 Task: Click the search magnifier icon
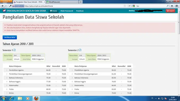(168, 6)
